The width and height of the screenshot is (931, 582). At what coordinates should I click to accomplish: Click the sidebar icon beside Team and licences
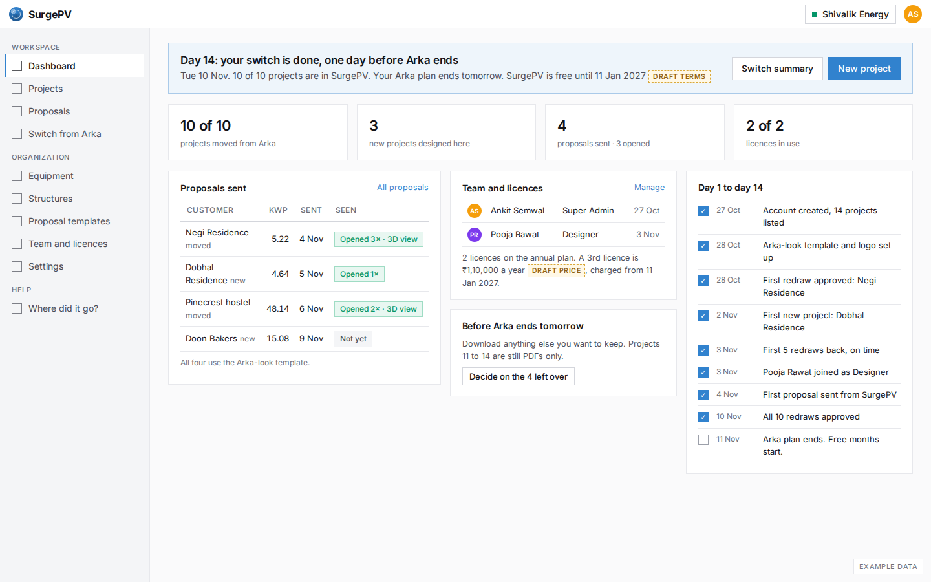tap(17, 244)
